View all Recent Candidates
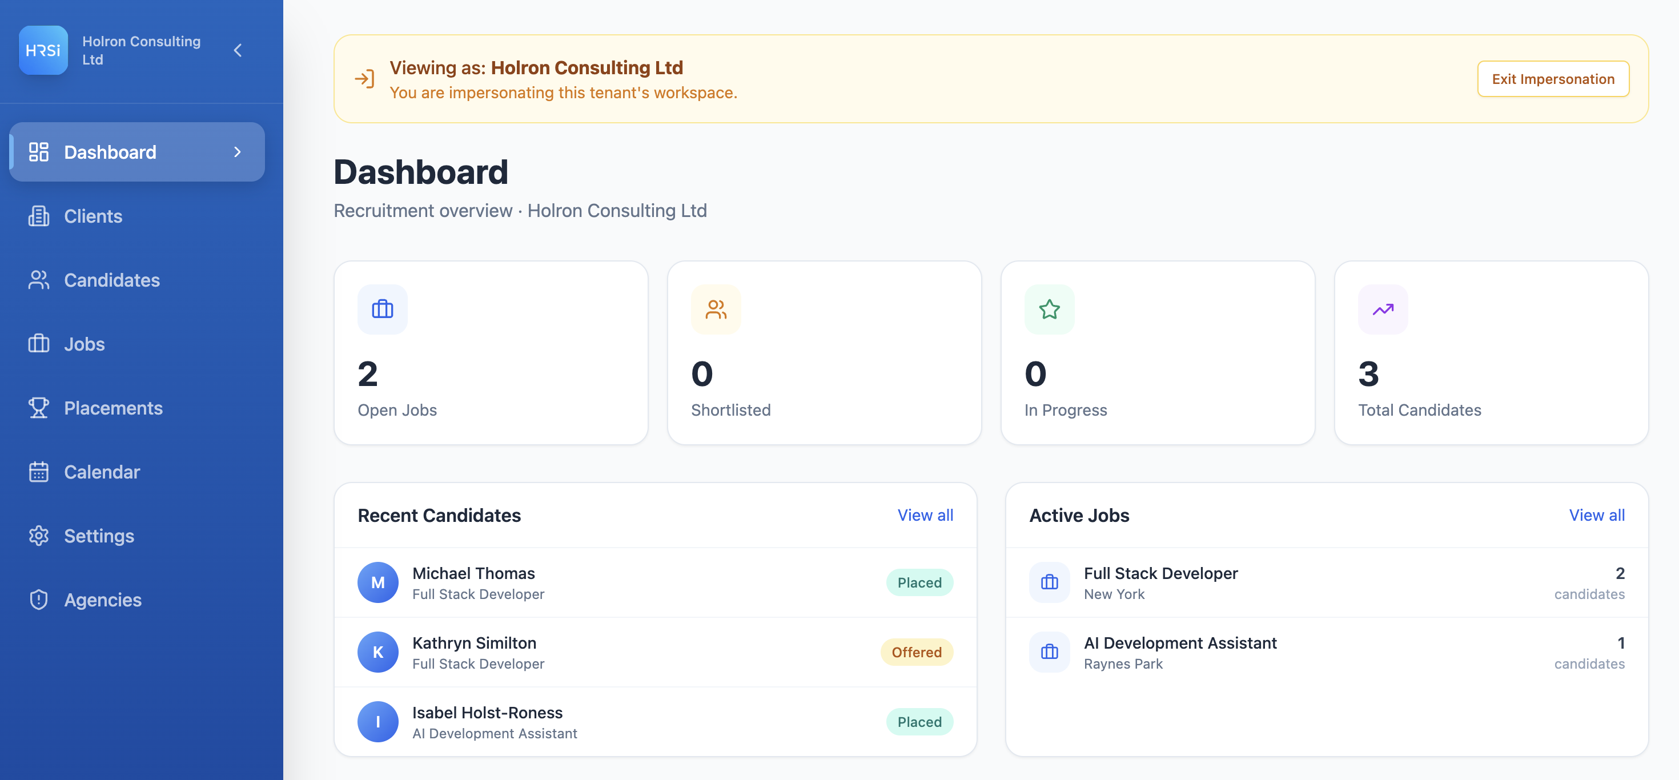Screen dimensions: 1679x780 click(925, 515)
